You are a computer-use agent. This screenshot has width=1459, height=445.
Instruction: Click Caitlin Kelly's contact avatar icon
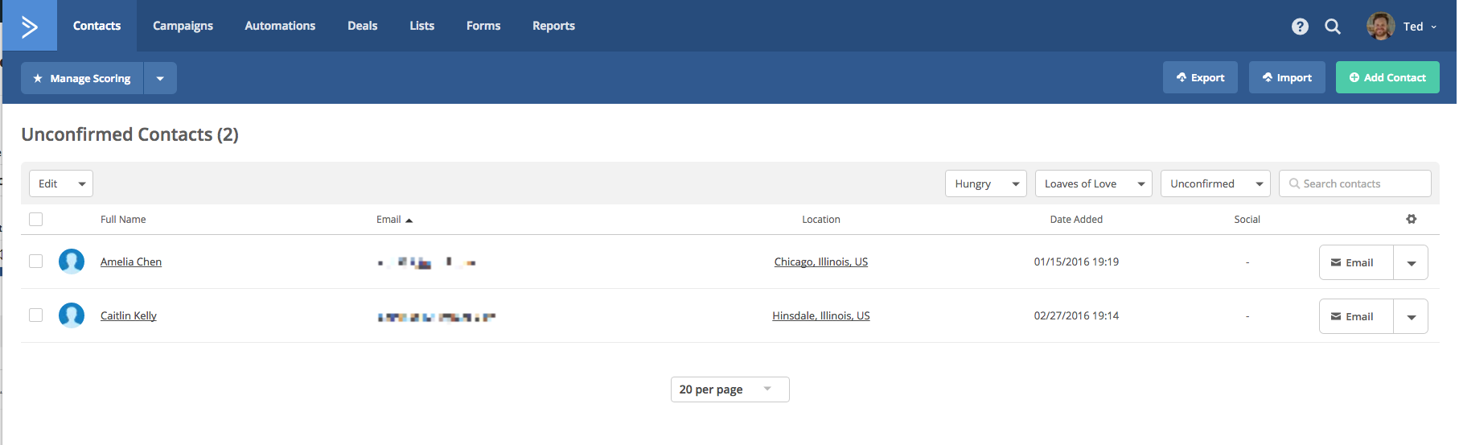(72, 315)
